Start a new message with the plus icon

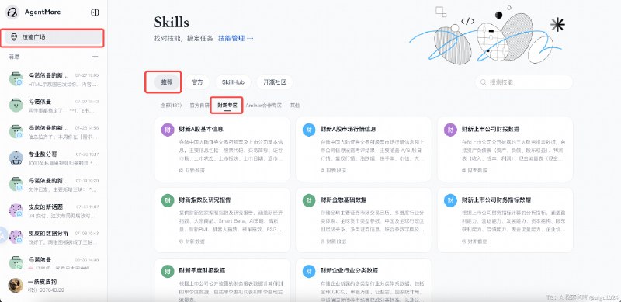coord(95,57)
